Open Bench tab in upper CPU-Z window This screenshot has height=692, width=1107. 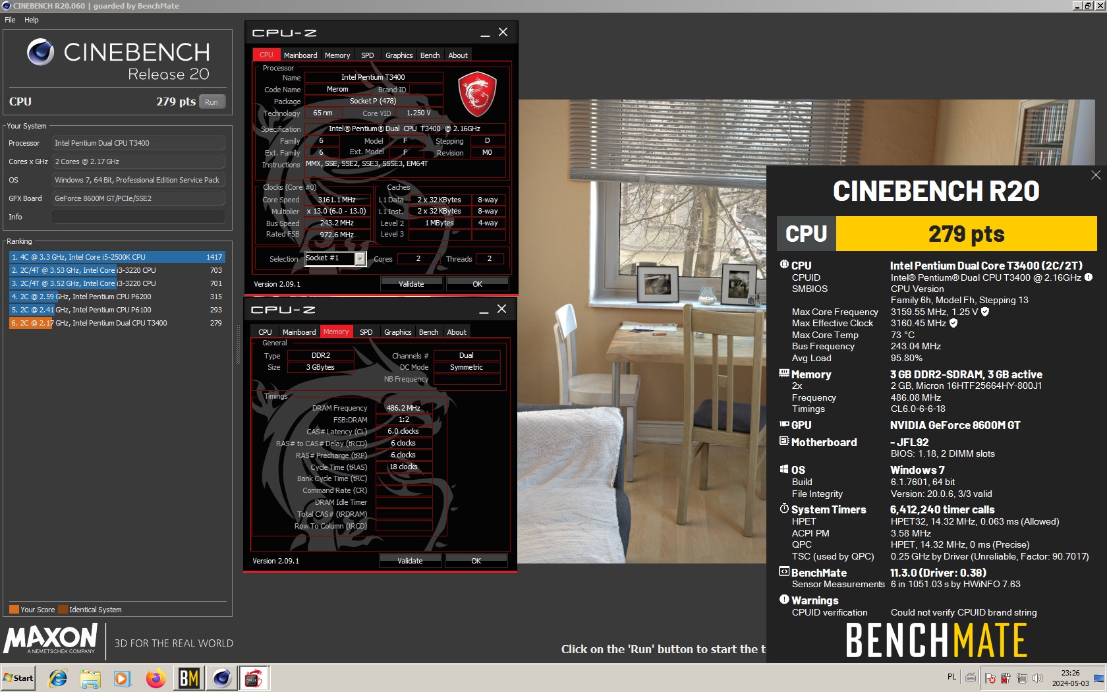click(x=430, y=55)
